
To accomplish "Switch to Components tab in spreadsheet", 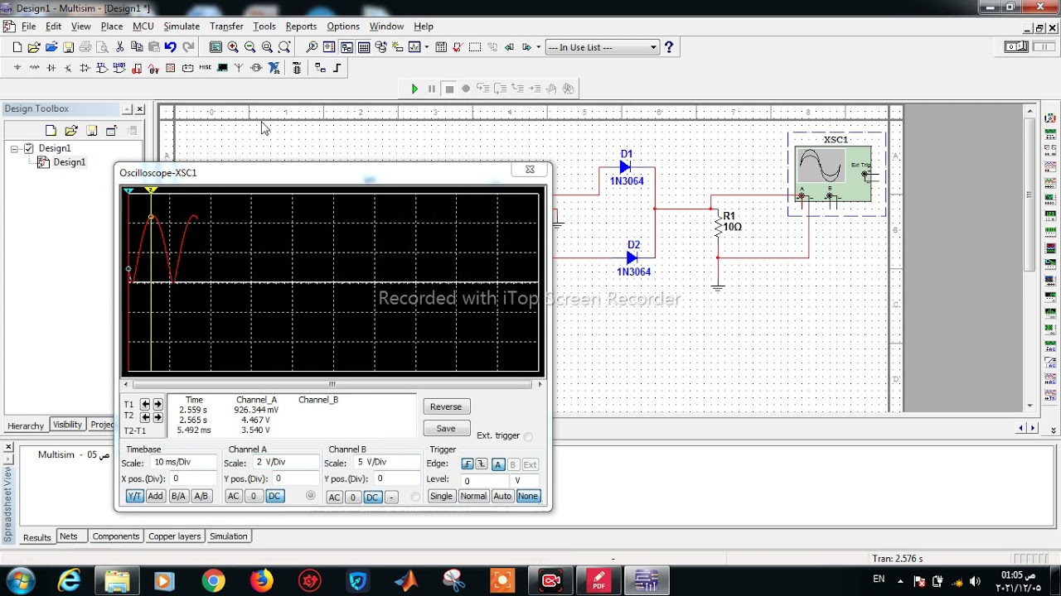I will pos(115,536).
